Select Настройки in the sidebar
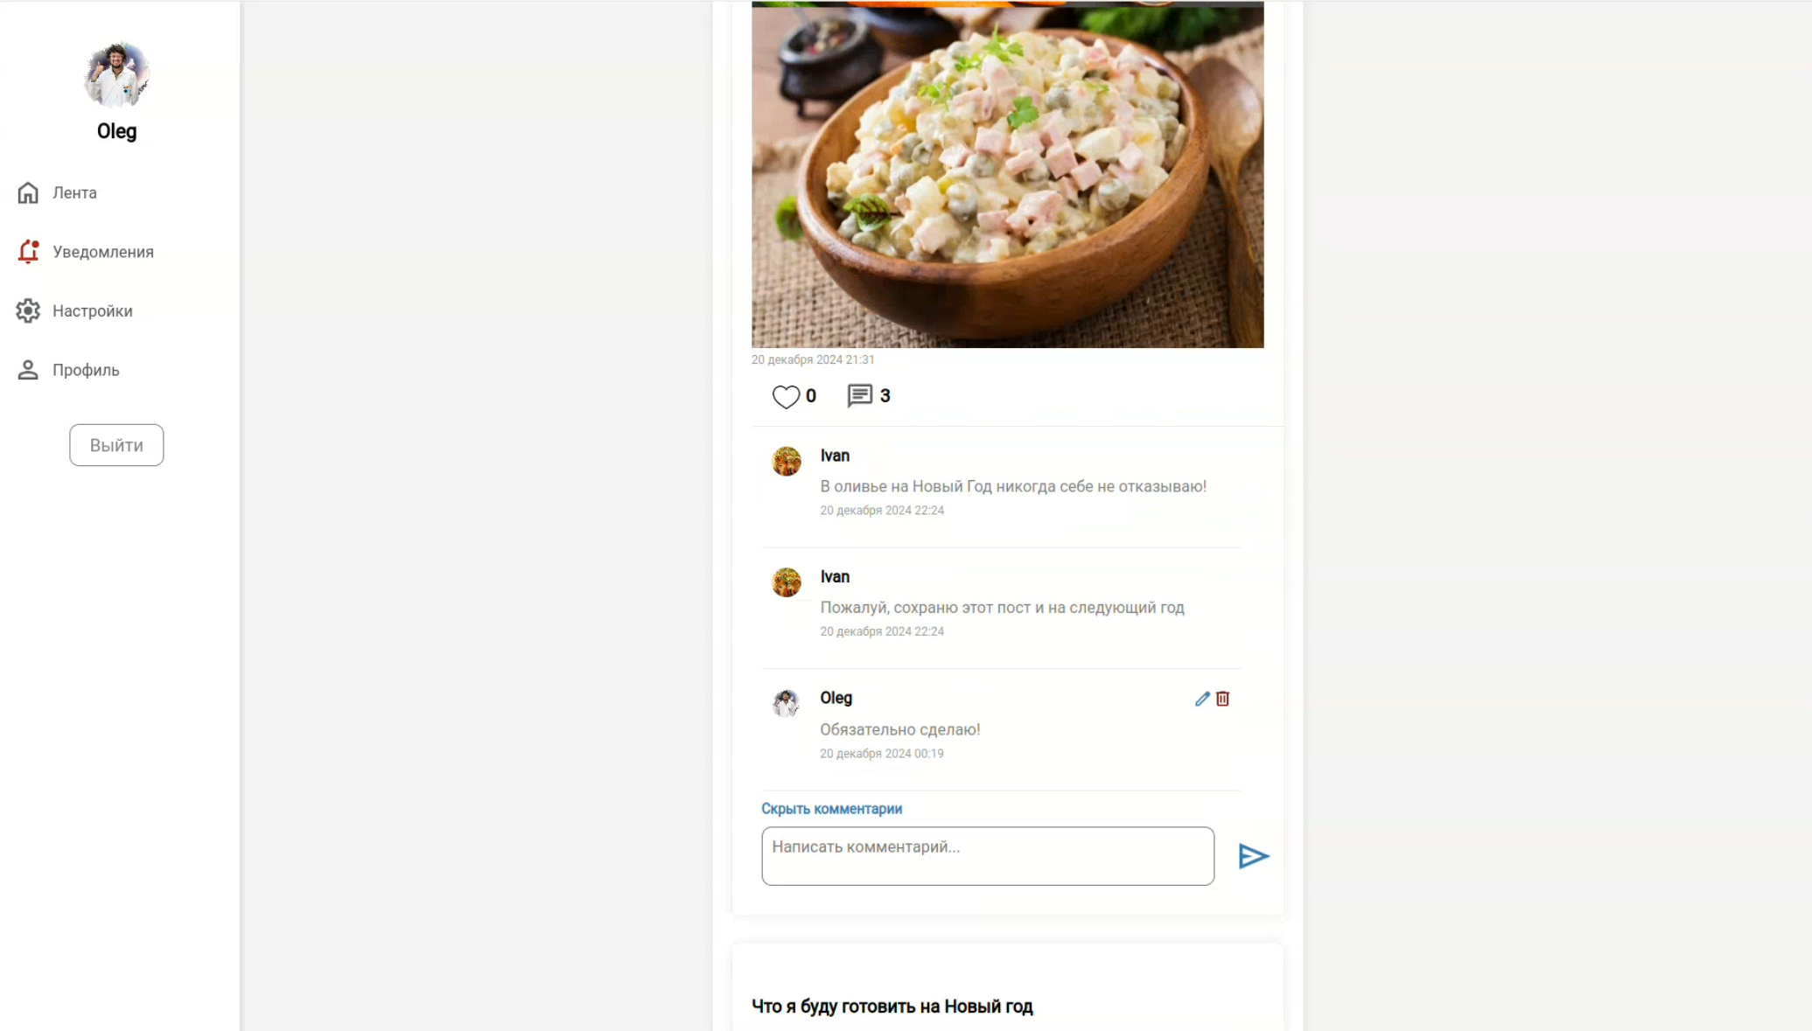1812x1031 pixels. [x=93, y=311]
